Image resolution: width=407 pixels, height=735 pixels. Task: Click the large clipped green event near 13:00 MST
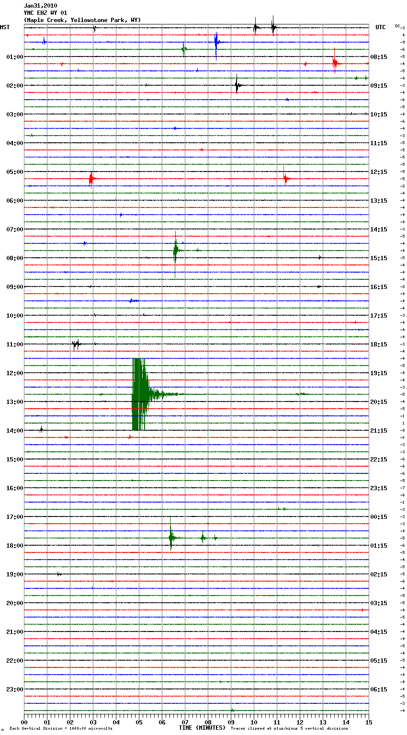(141, 394)
